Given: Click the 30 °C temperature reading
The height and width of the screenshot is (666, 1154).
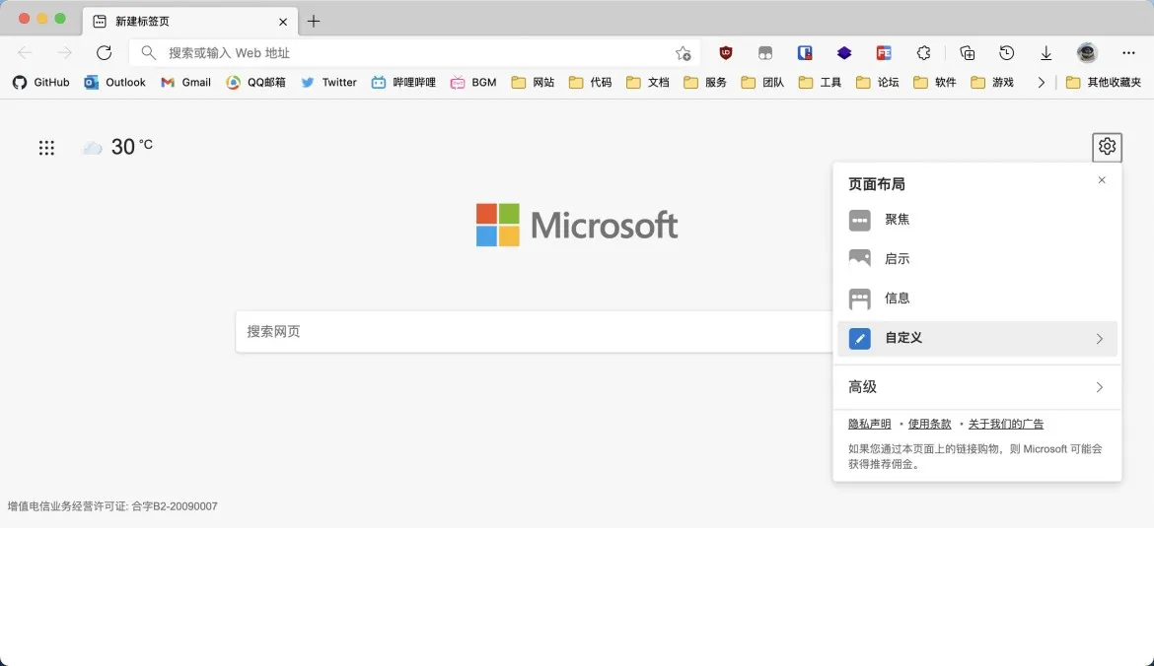Looking at the screenshot, I should 132,146.
